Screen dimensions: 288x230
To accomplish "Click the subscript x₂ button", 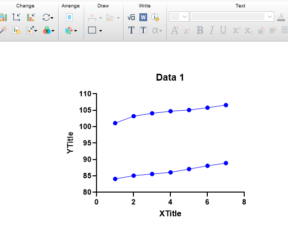I will (x=249, y=31).
